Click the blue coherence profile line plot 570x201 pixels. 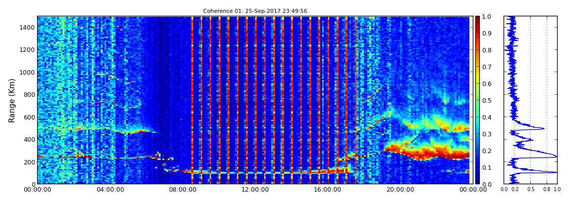[x=530, y=100]
